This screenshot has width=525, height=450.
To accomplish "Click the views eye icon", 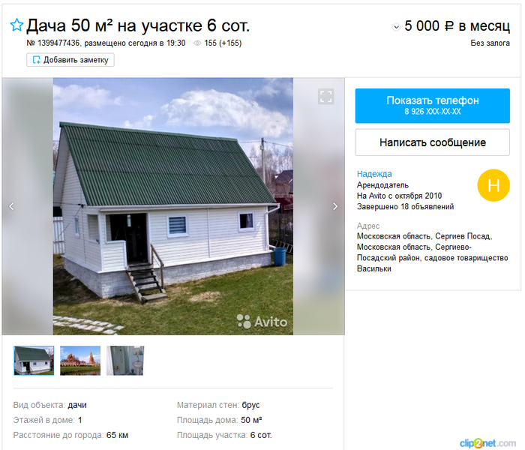I will point(197,43).
